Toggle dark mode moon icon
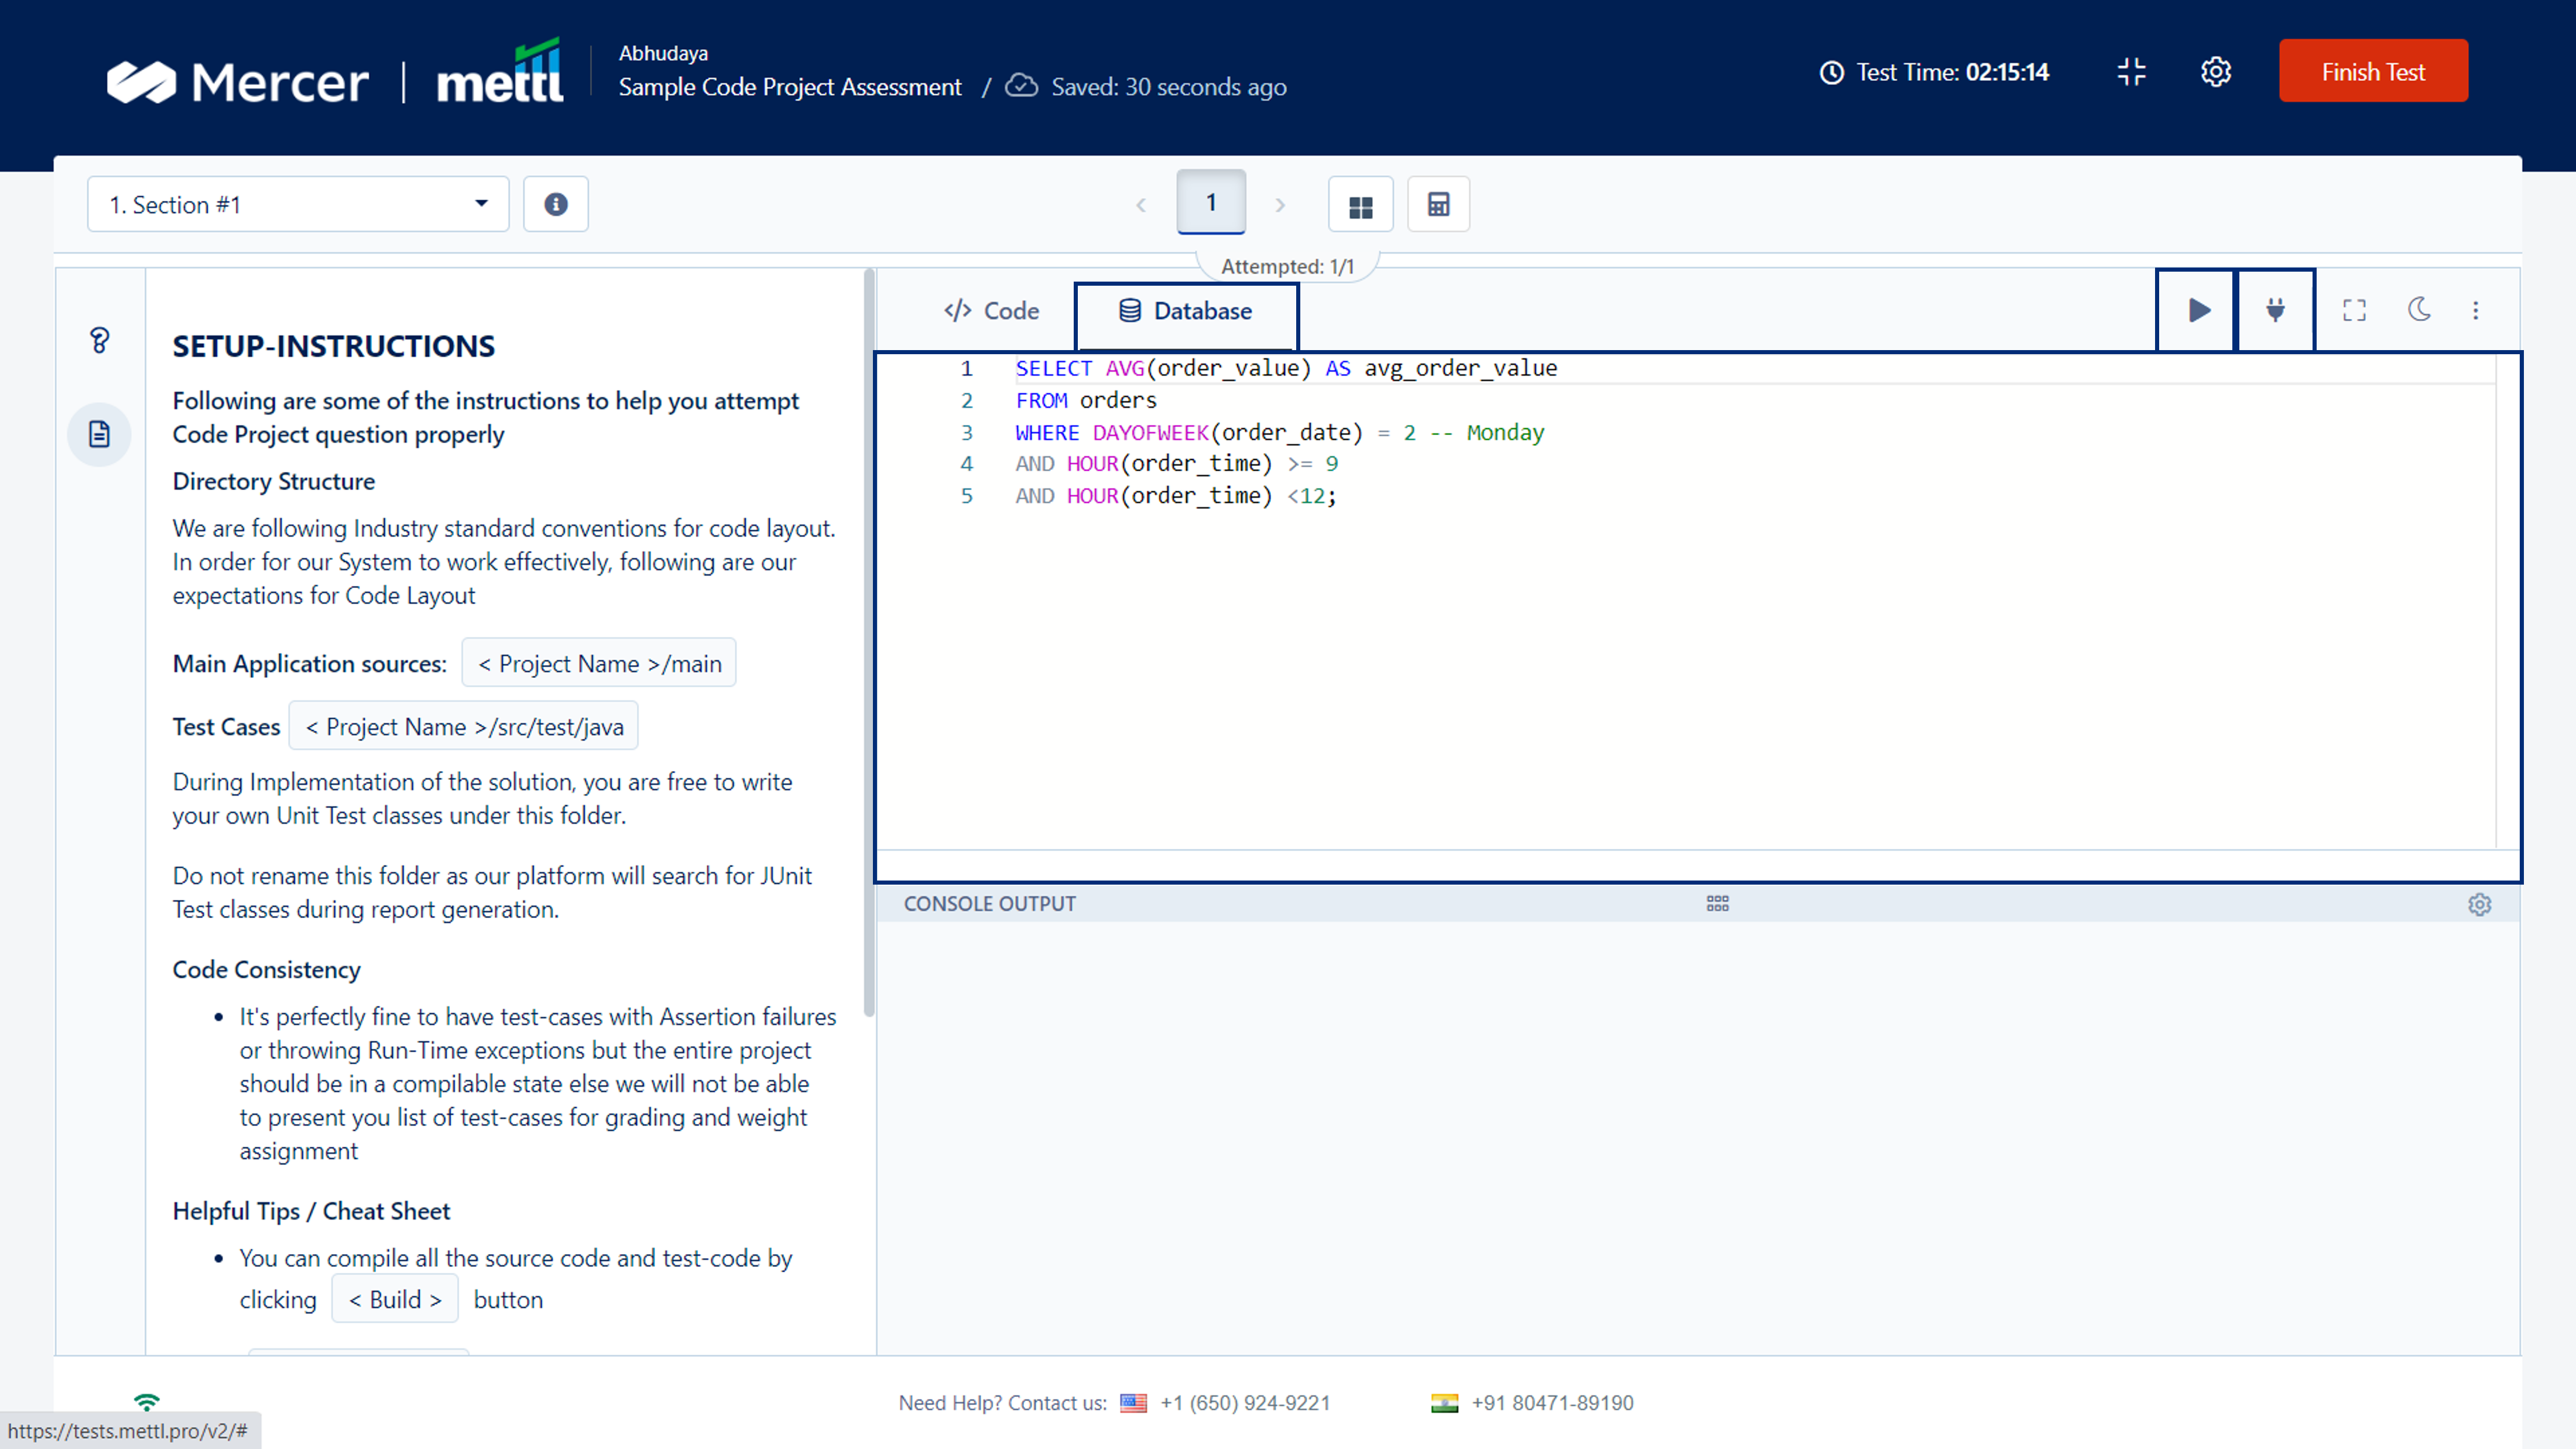 (2419, 310)
